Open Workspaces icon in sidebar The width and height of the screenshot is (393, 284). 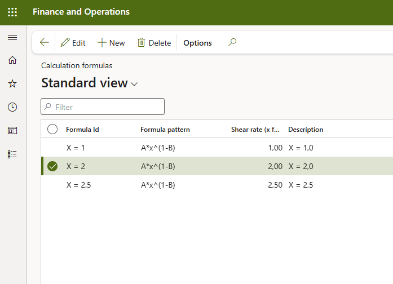(12, 130)
